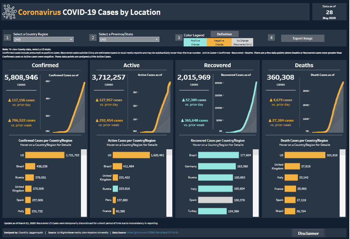Click the Data as of date box
The image size is (350, 239).
coord(329,11)
